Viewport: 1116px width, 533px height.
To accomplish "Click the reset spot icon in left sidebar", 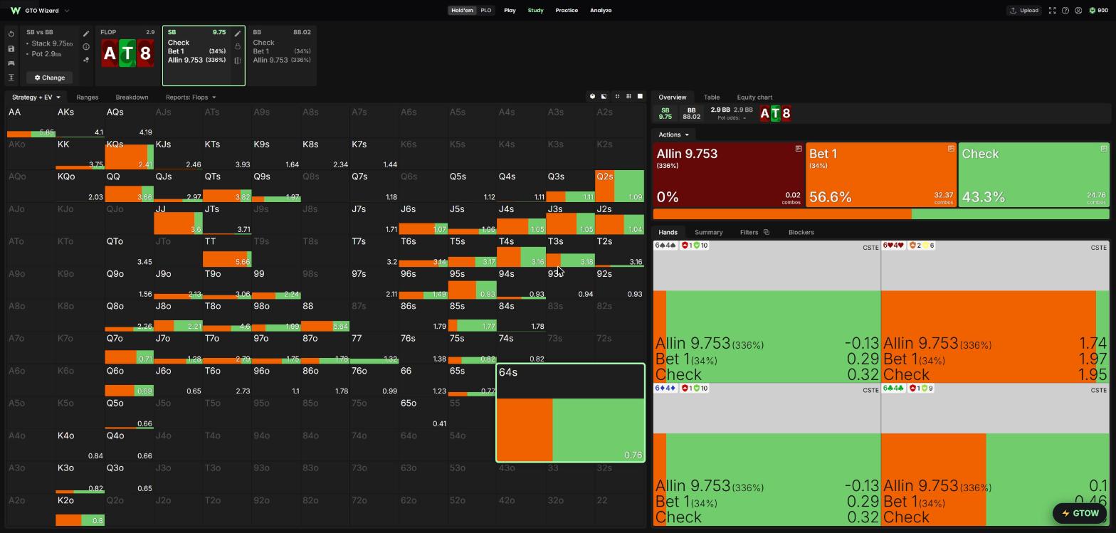I will point(11,34).
